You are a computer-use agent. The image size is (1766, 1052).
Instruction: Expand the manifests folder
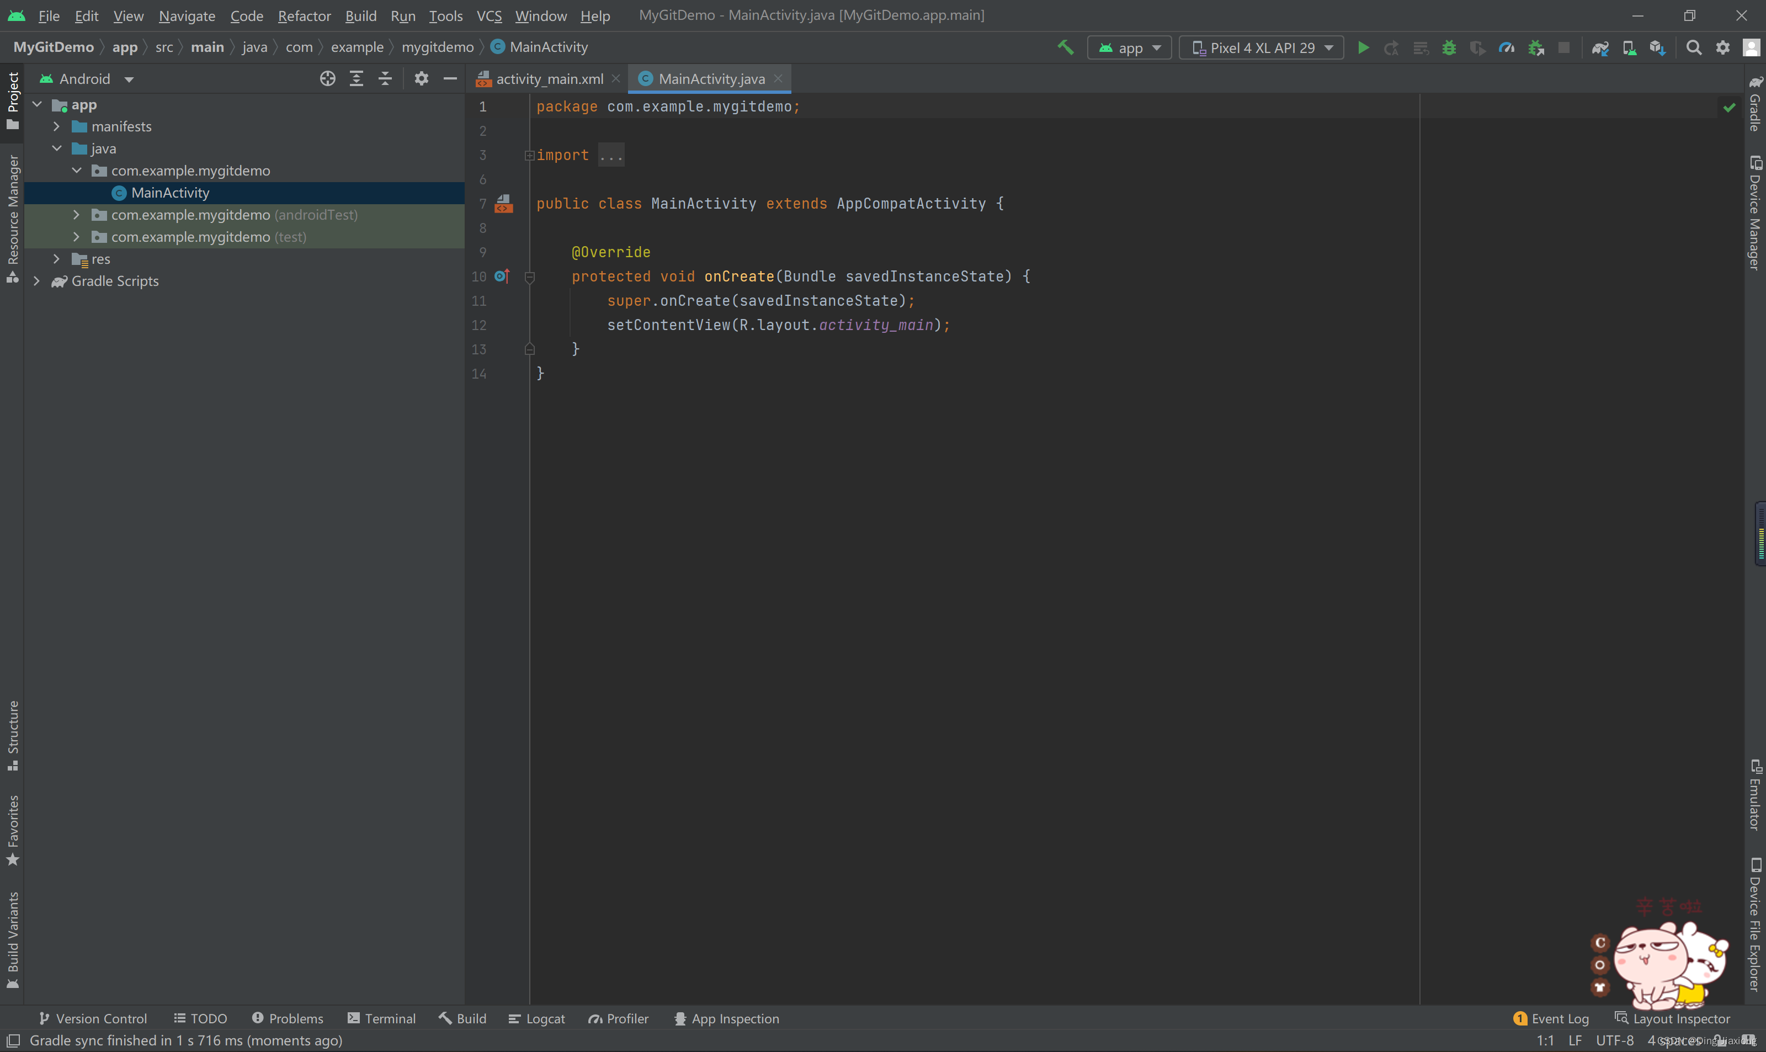tap(56, 126)
